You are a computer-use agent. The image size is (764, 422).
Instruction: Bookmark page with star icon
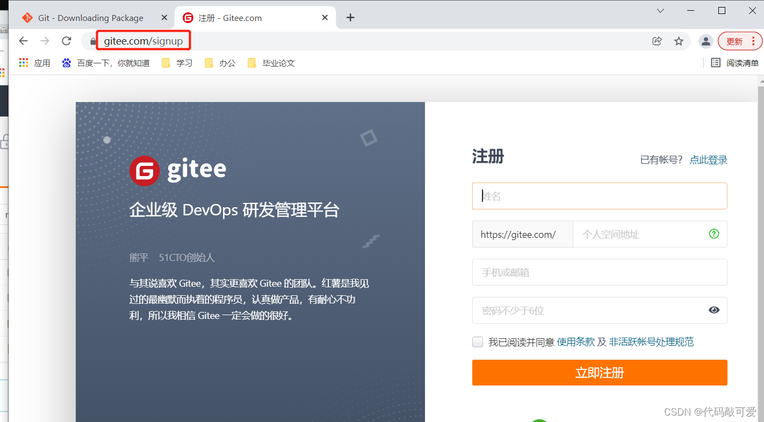tap(679, 41)
